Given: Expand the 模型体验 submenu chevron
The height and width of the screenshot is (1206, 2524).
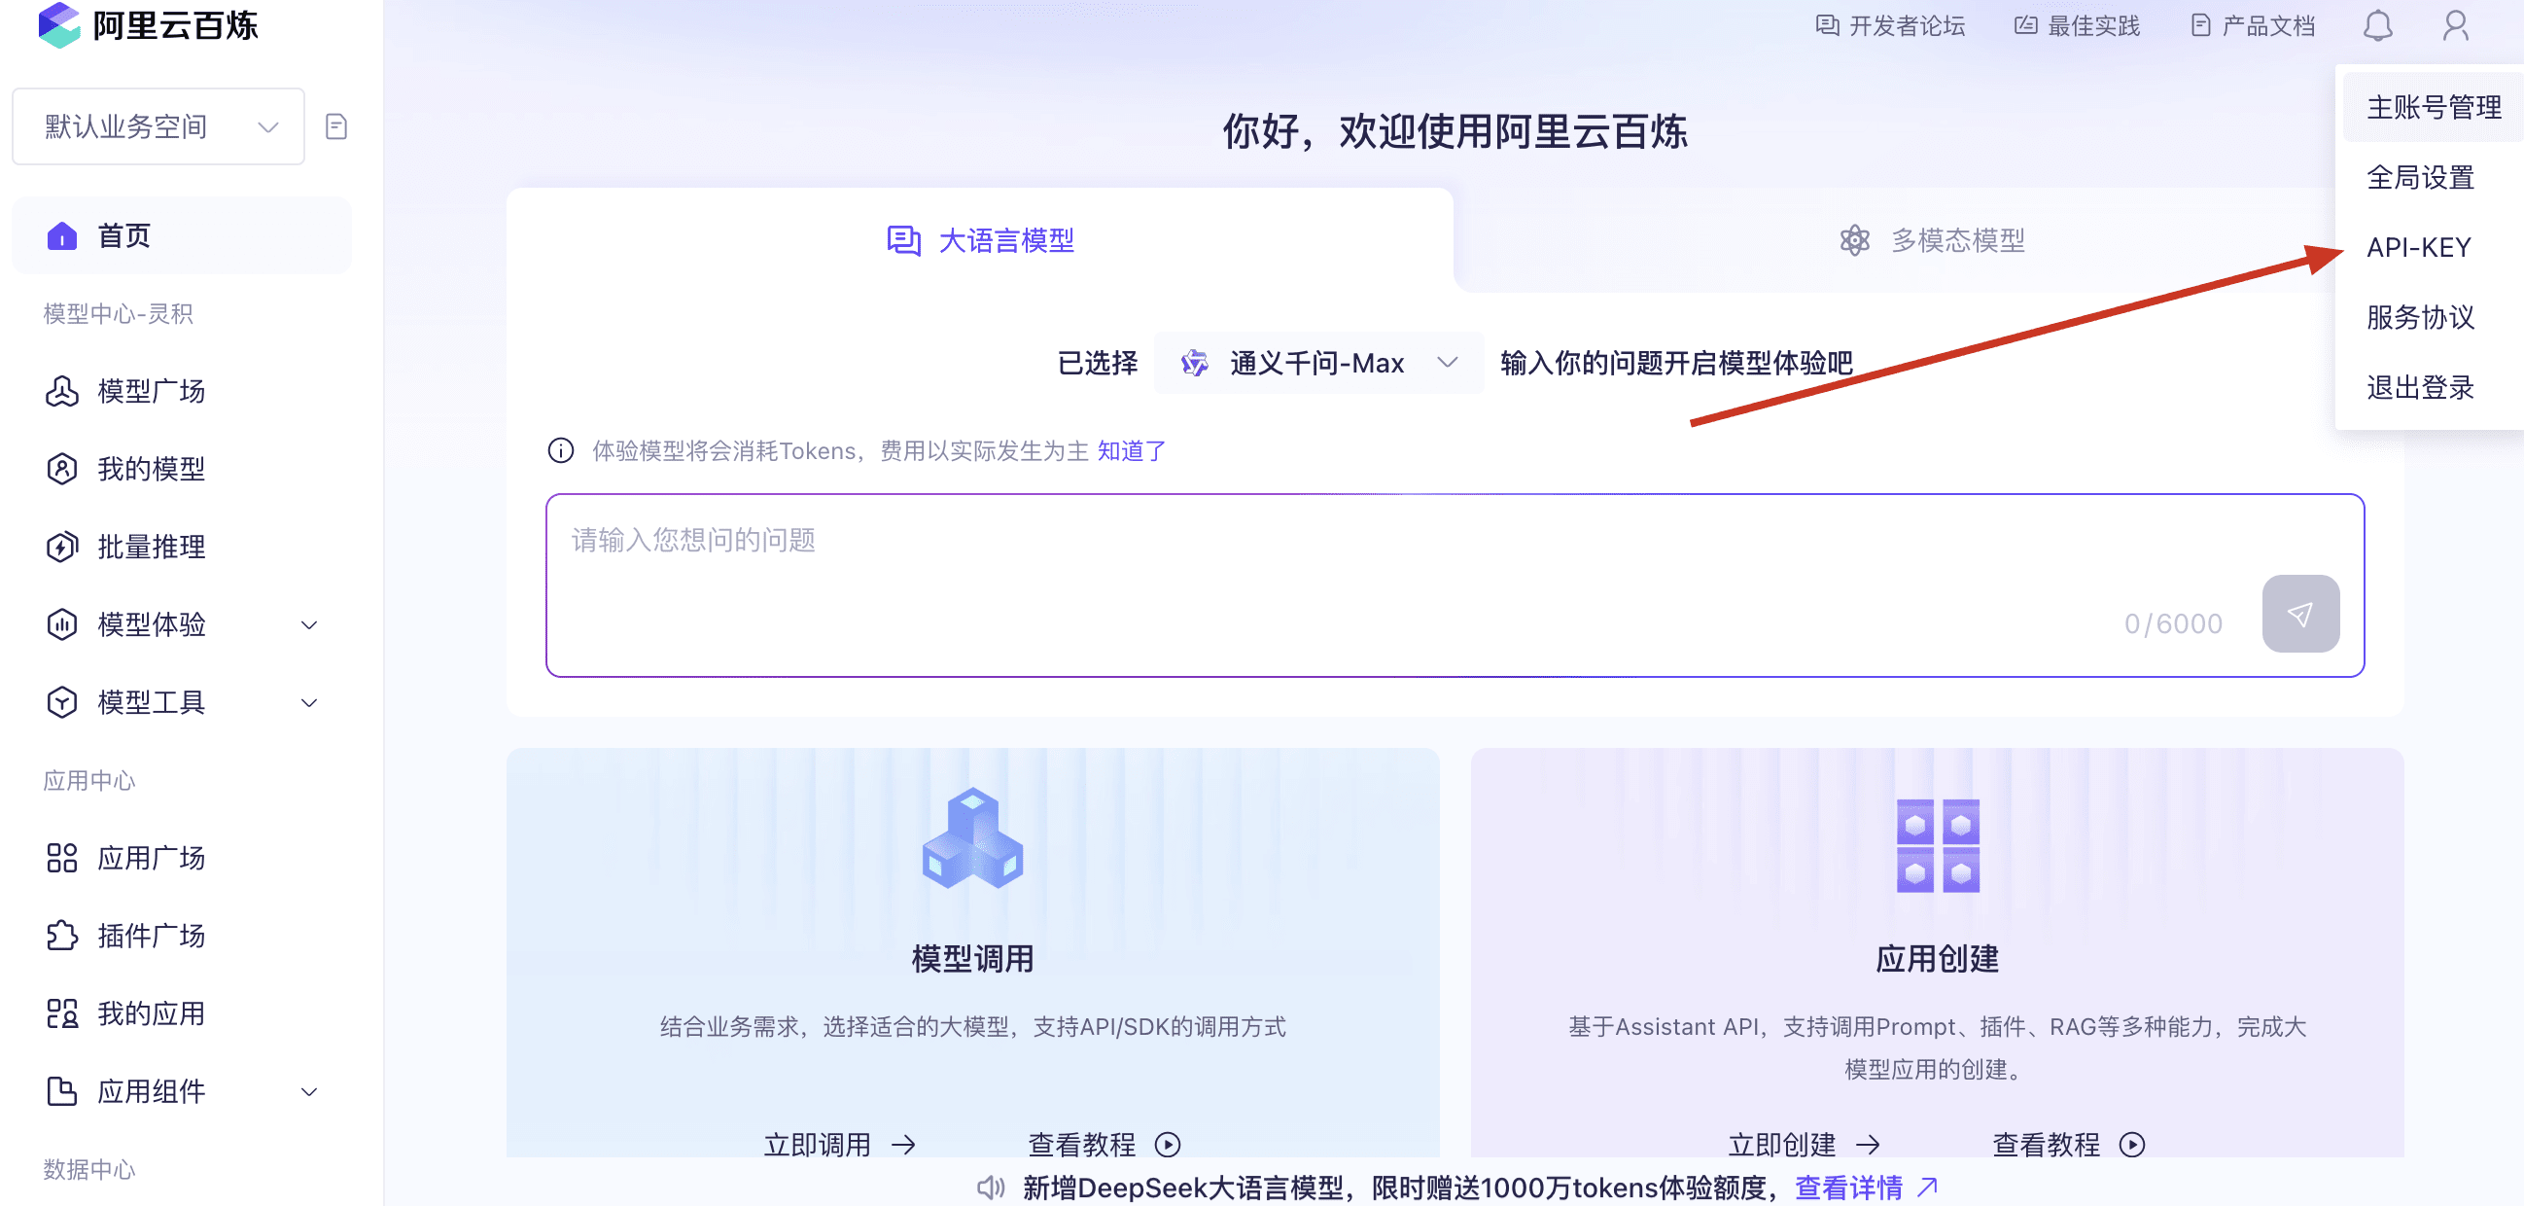Looking at the screenshot, I should 308,624.
